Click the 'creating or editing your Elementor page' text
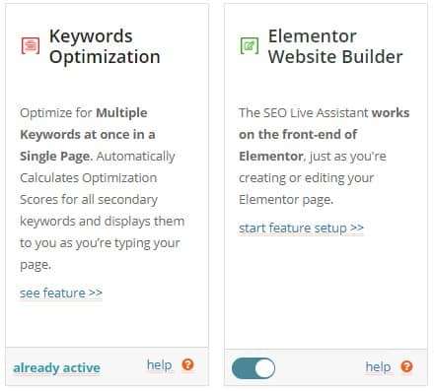This screenshot has height=391, width=434. (x=306, y=188)
